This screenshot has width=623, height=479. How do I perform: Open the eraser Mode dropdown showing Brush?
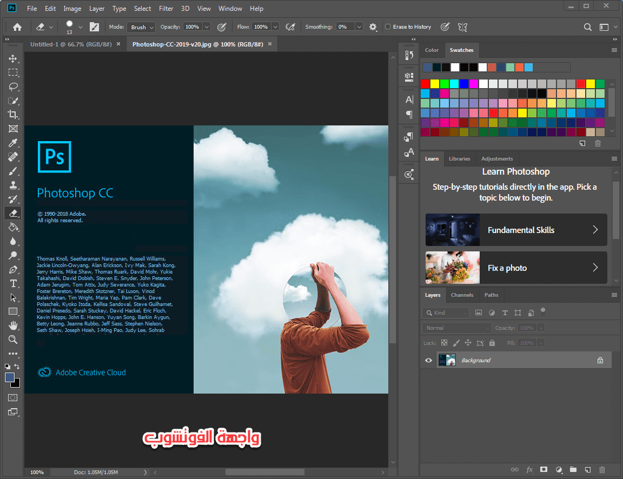point(141,27)
